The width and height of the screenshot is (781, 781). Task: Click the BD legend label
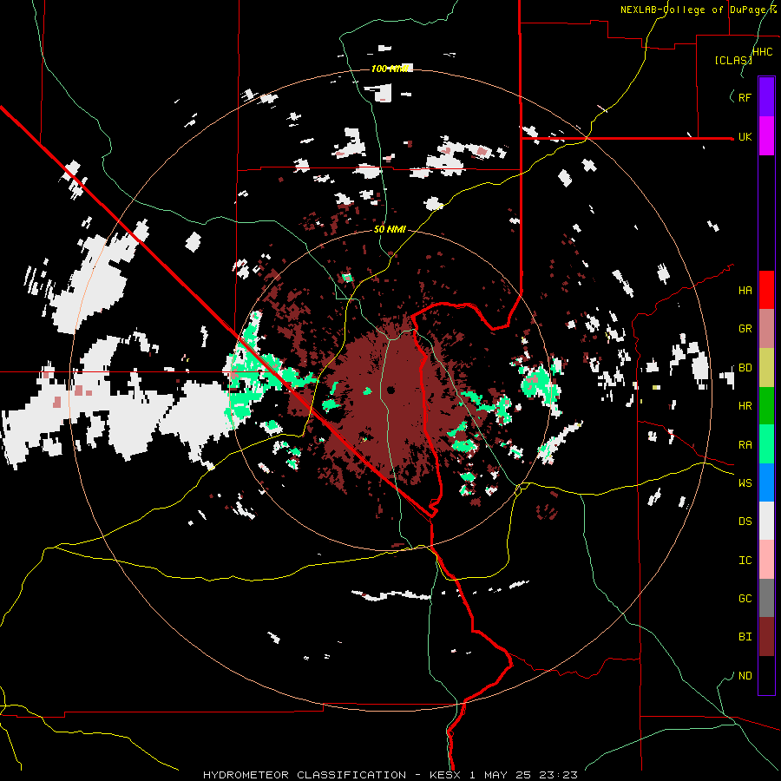[x=745, y=368]
